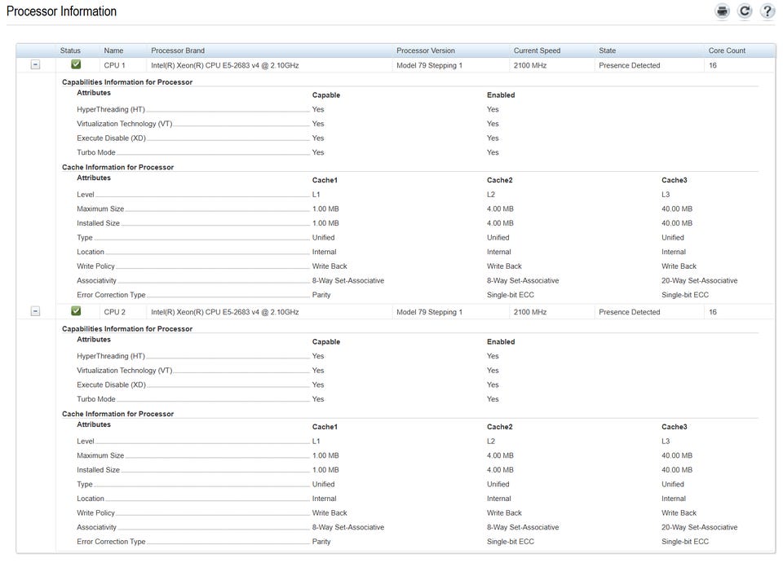Click CPU 1 HyperThreading (HT) attribute

point(111,109)
